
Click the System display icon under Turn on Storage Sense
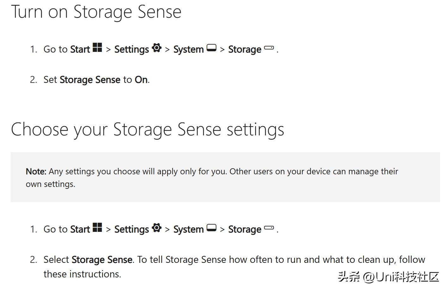[x=212, y=48]
